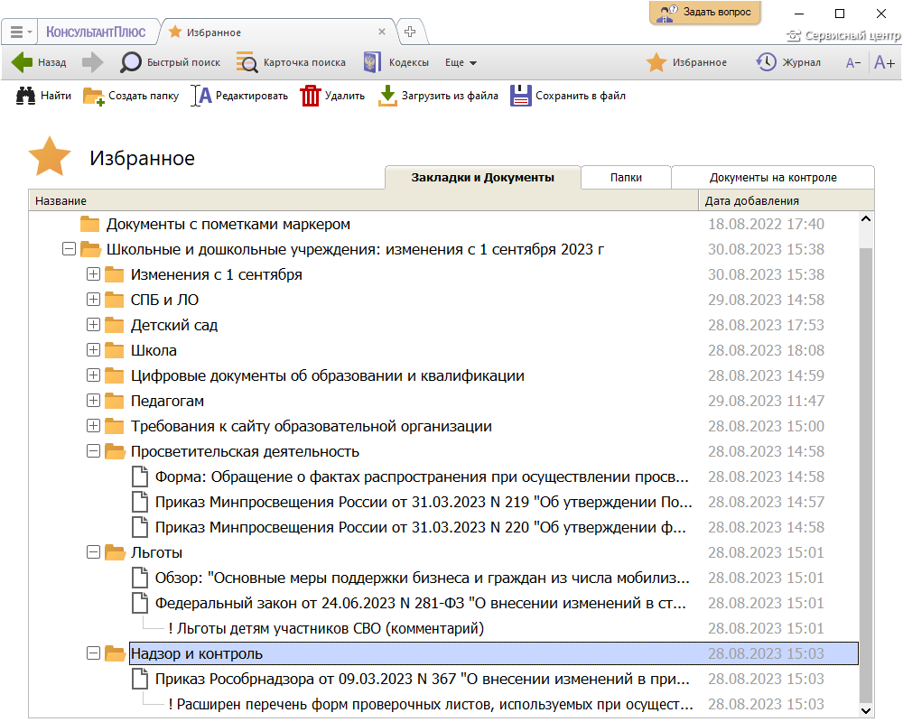Open Приказ Минпросвещения N 219 document
This screenshot has width=903, height=722.
(x=424, y=502)
